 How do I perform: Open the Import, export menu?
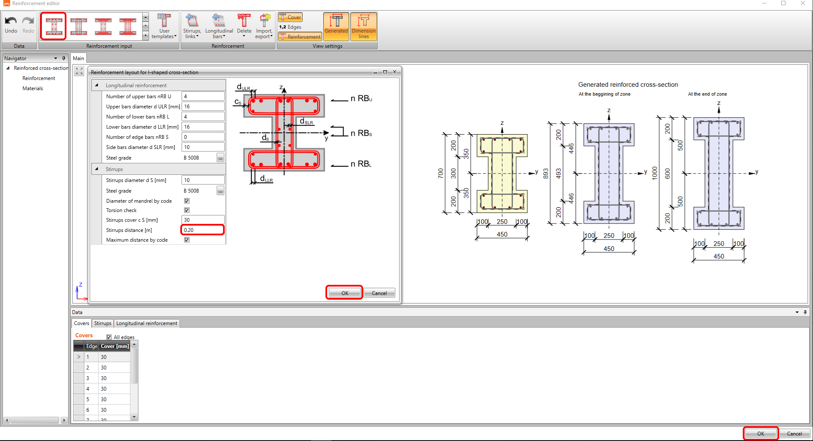pos(264,26)
